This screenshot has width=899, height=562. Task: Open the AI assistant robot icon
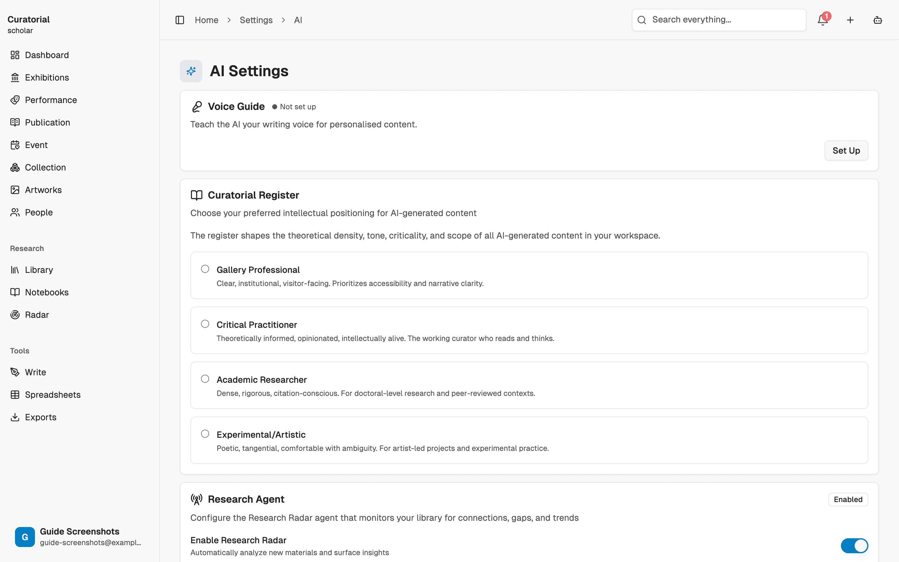[x=877, y=20]
